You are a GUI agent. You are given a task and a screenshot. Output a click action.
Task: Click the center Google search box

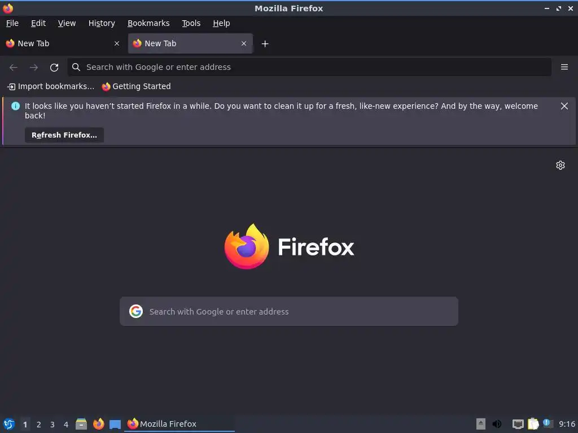tap(289, 311)
